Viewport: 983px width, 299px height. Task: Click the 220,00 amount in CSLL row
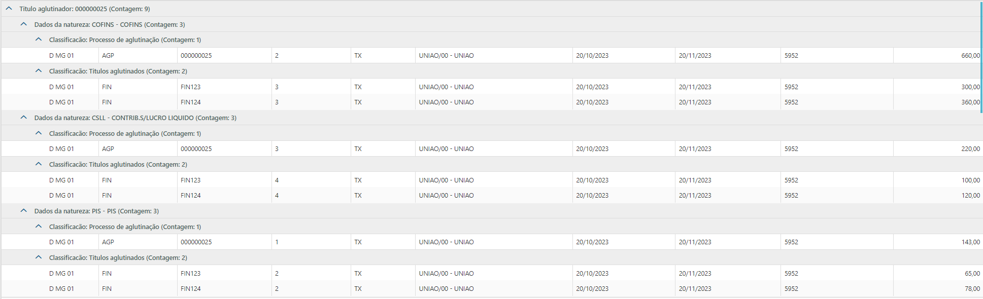[x=970, y=149]
